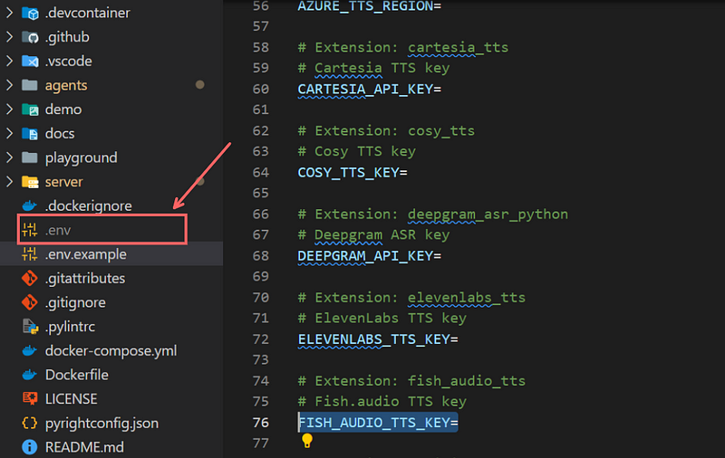Expand the agents folder chevron
Viewport: 725px width, 458px height.
pyautogui.click(x=9, y=85)
